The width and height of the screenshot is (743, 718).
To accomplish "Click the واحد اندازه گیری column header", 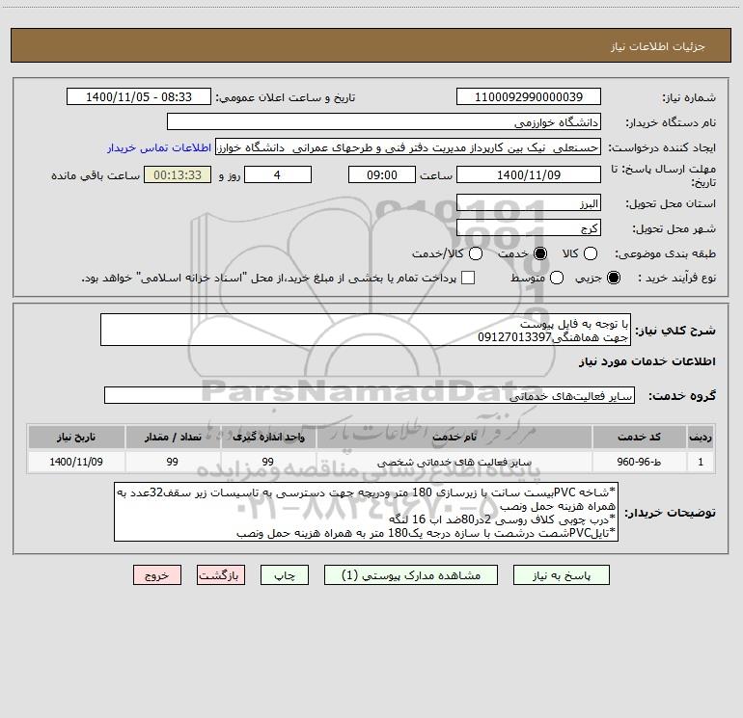I will (x=268, y=437).
